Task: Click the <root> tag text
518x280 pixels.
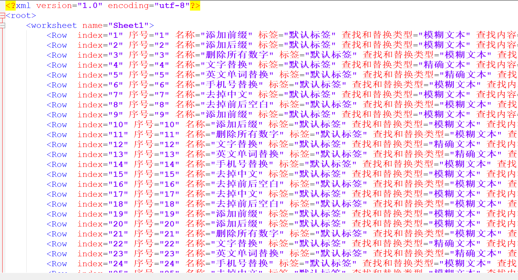Action: click(x=21, y=16)
